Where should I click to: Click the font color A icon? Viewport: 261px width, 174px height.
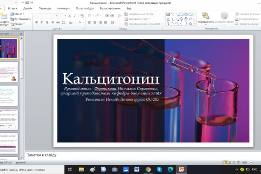[x=80, y=22]
